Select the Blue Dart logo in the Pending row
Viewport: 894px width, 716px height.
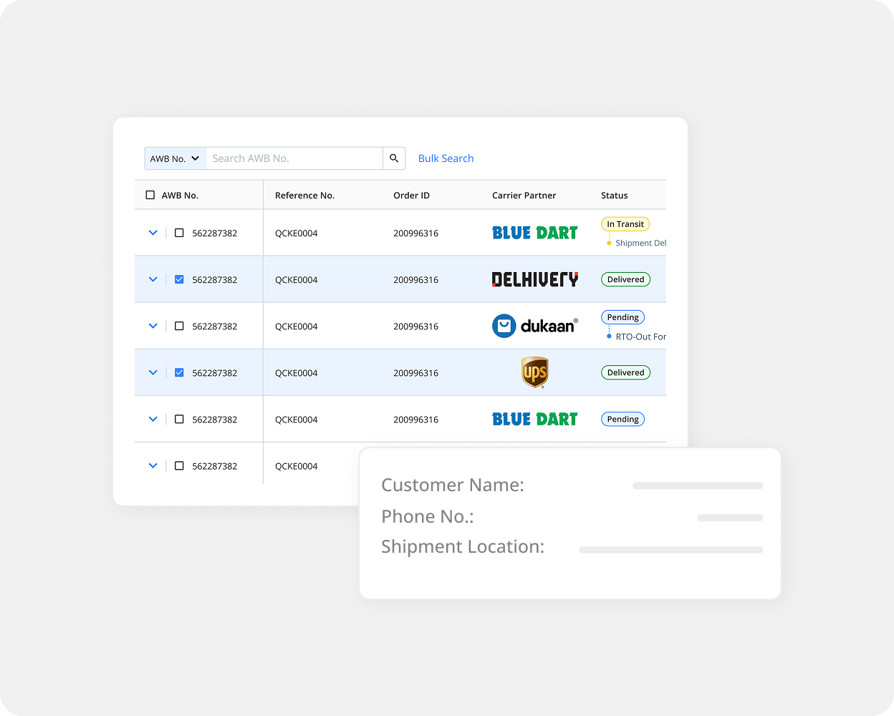534,419
